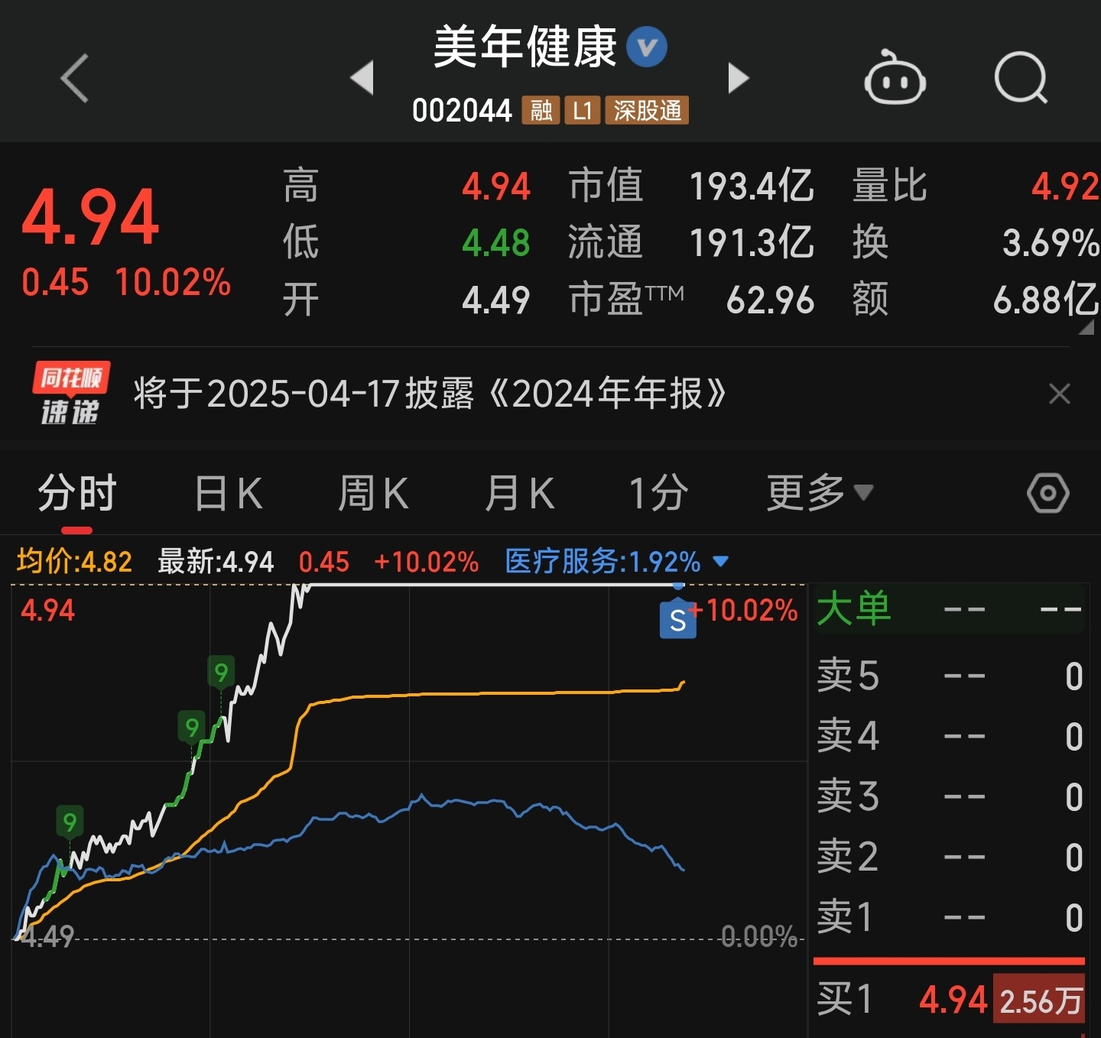Switch to next stock with right triangle
Viewport: 1101px width, 1038px height.
(x=738, y=77)
